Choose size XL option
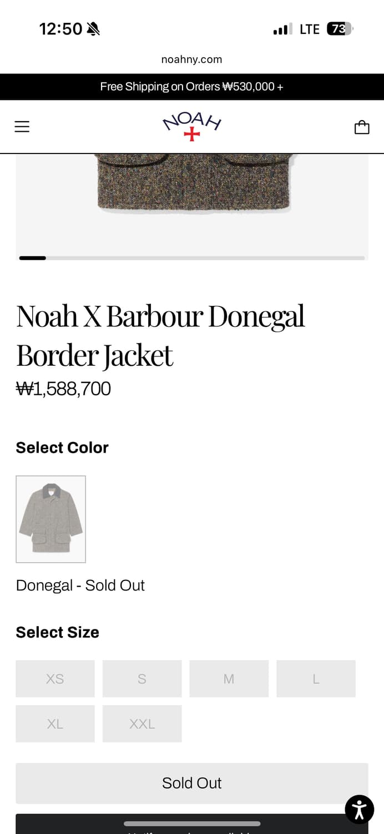Screen dimensions: 384x834 coord(55,723)
